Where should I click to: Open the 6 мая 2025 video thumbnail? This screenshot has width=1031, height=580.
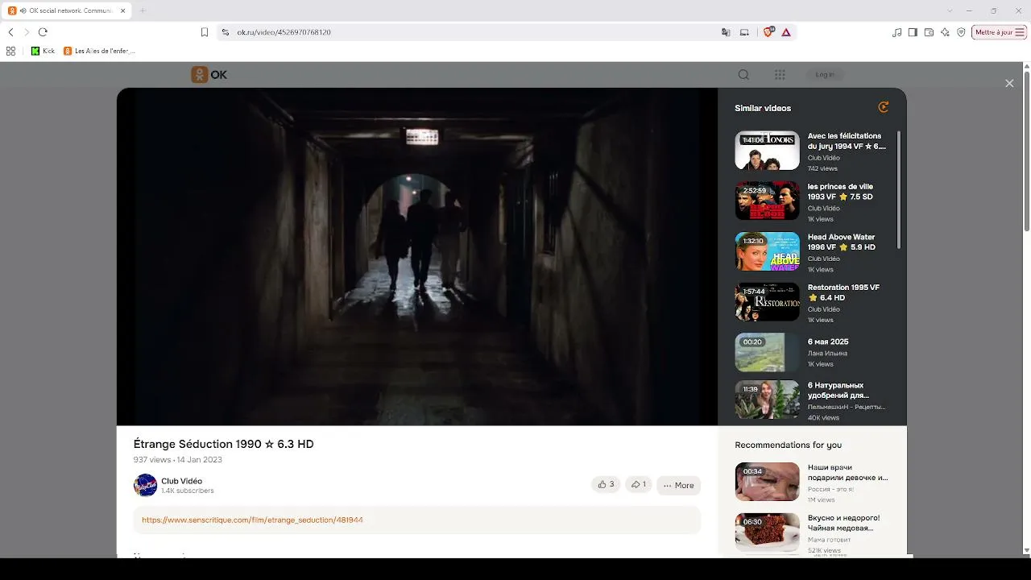767,352
